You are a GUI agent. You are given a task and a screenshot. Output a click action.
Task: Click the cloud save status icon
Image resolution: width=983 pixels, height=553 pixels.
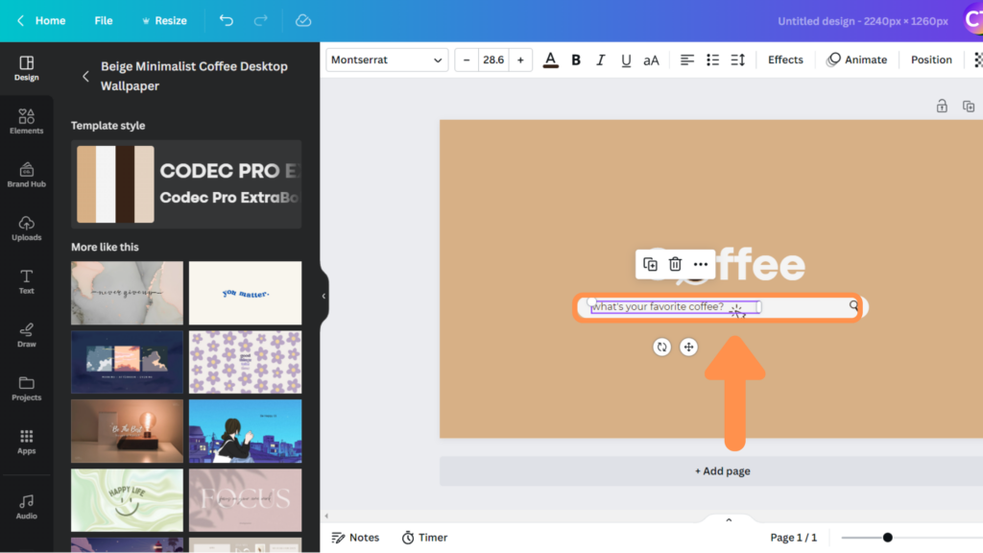click(x=303, y=21)
